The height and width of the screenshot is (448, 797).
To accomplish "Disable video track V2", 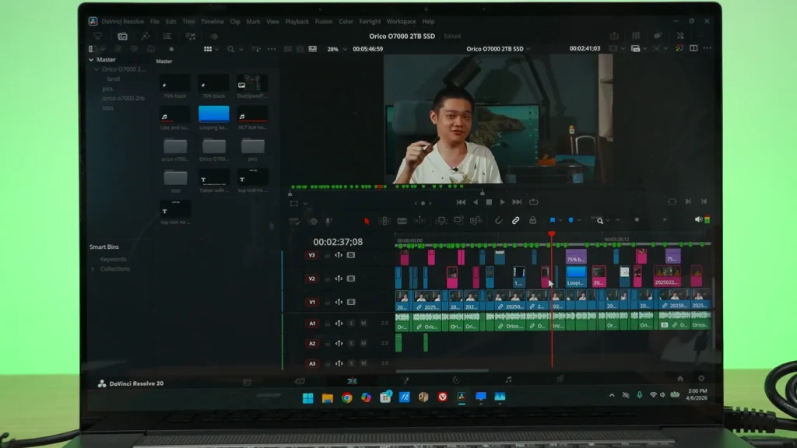I will 351,278.
